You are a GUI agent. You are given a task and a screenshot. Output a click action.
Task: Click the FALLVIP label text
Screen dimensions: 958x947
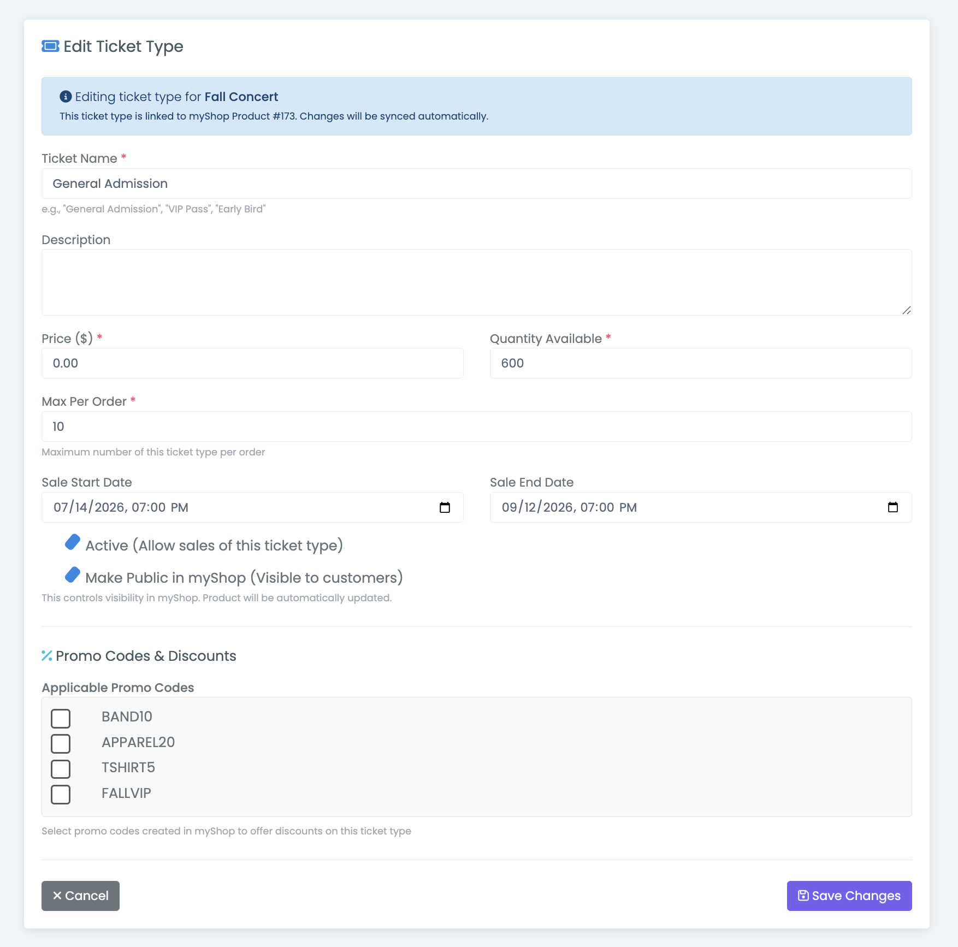click(126, 793)
